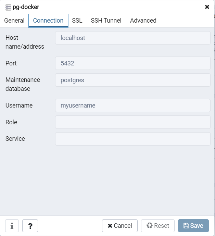This screenshot has width=215, height=236.
Task: Click the empty Service input field
Action: pyautogui.click(x=133, y=139)
